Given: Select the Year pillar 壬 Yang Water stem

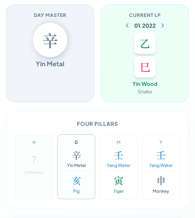Looking at the screenshot, I should tap(161, 159).
